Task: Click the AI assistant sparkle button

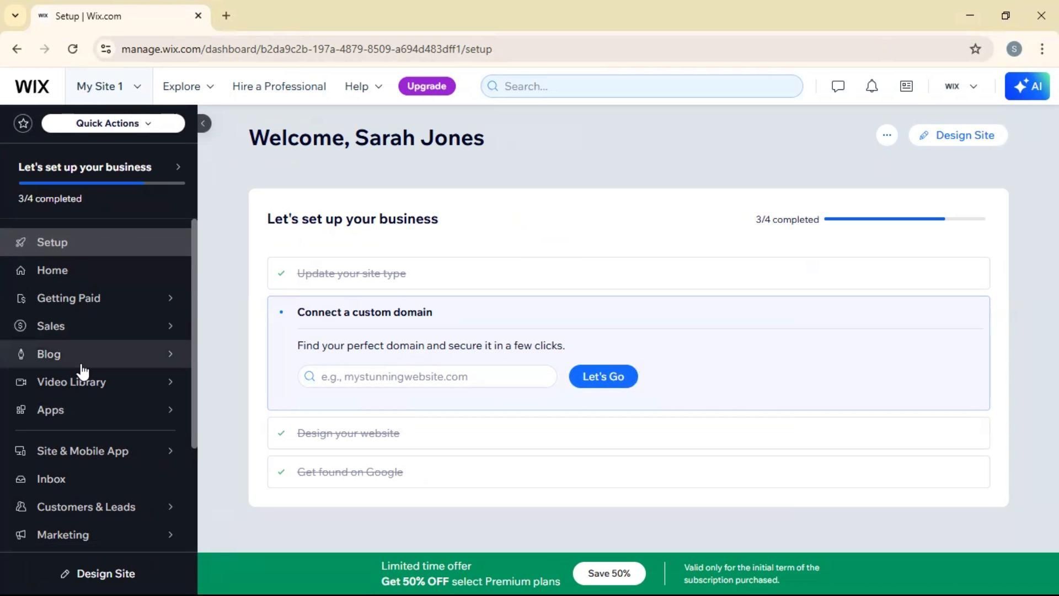Action: point(1027,86)
